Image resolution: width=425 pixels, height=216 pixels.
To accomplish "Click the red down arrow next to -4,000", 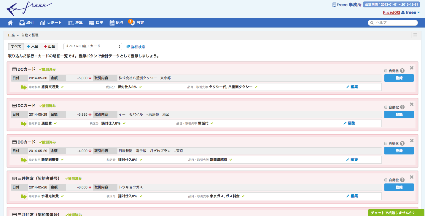I will pos(90,151).
